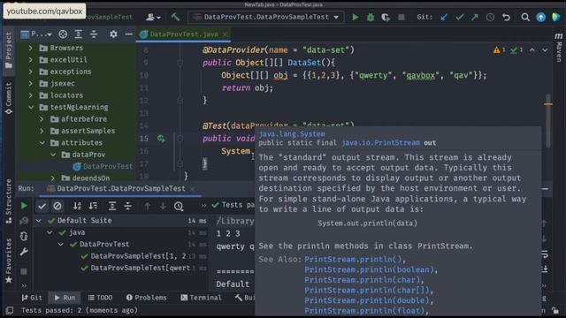Open PrintStream.println(boolean) link
The width and height of the screenshot is (566, 318).
pos(370,269)
